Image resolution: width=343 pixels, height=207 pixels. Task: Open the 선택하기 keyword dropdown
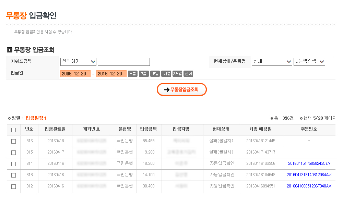[x=78, y=62]
